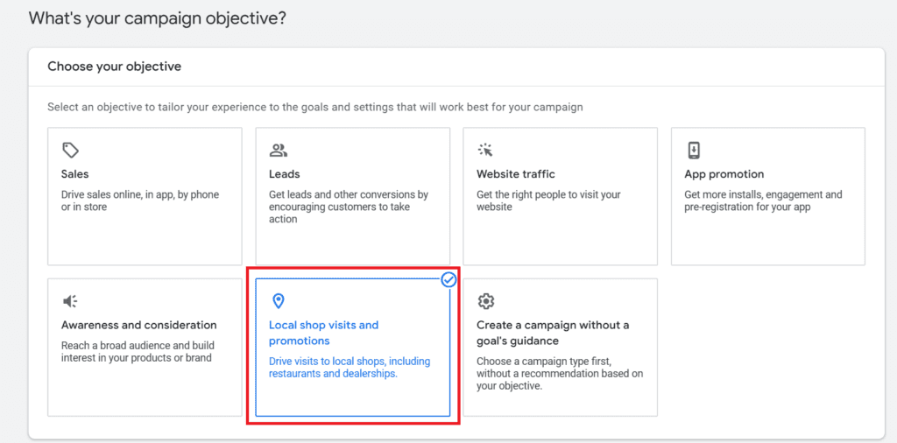
Task: Click the Website traffic cursor icon
Action: click(x=485, y=151)
